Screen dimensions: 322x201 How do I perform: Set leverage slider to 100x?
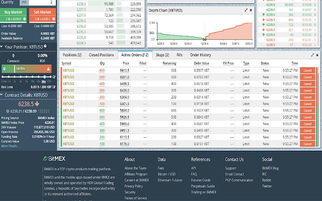50,77
